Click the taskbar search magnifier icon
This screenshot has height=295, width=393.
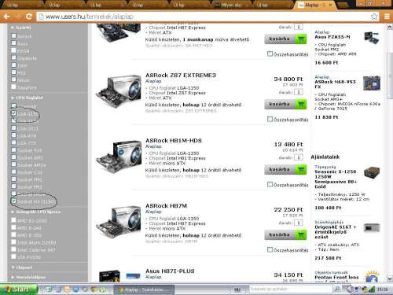(x=337, y=289)
